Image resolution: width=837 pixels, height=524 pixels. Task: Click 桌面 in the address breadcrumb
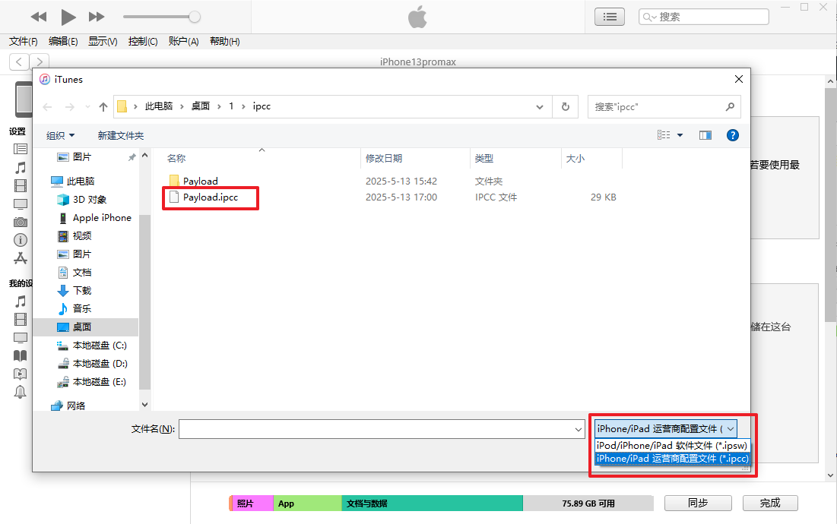201,106
